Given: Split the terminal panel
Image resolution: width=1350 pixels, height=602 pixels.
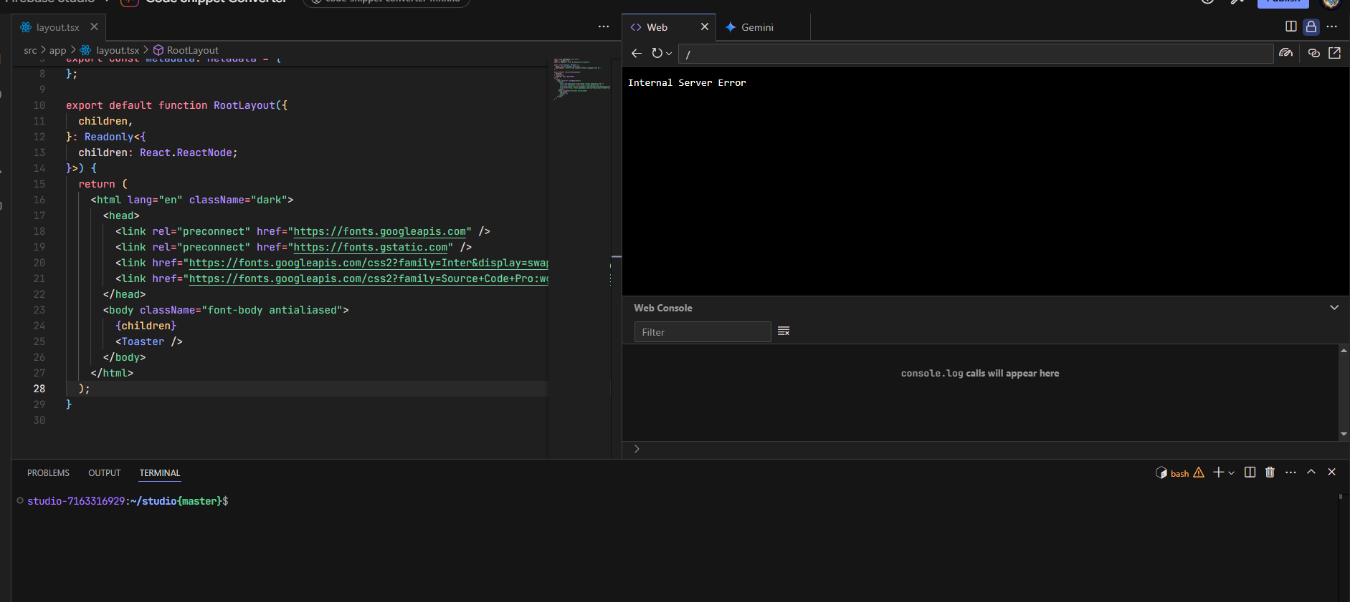Looking at the screenshot, I should tap(1250, 472).
